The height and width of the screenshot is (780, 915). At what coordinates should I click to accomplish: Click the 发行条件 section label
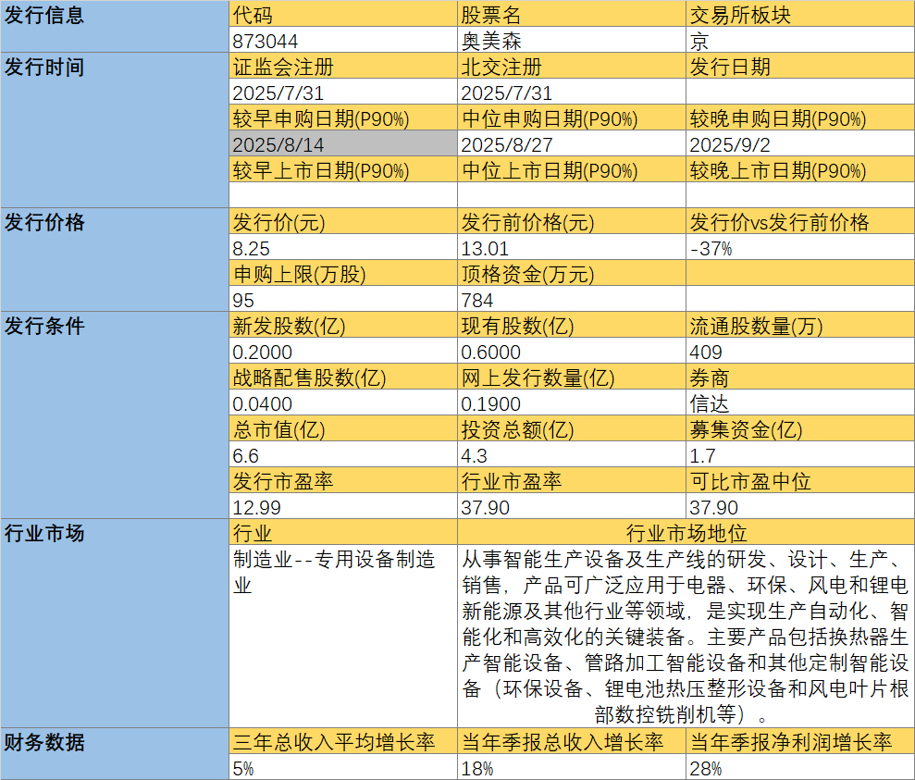pos(115,415)
